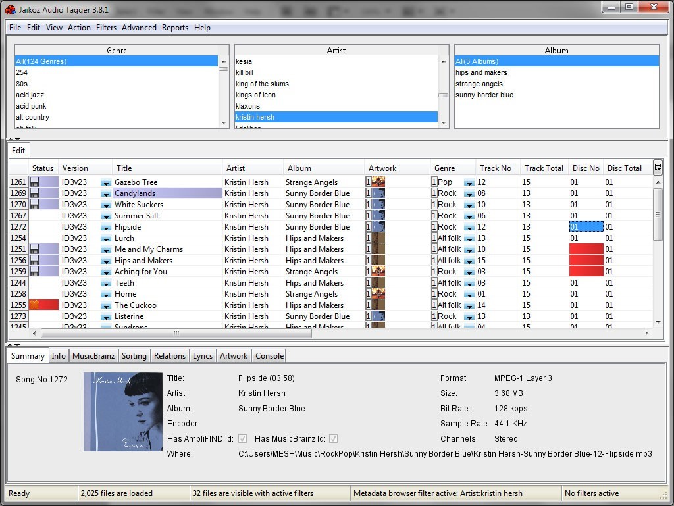Click the artwork thumbnail in the Candylands row
Viewport: 674px width, 506px height.
click(377, 193)
